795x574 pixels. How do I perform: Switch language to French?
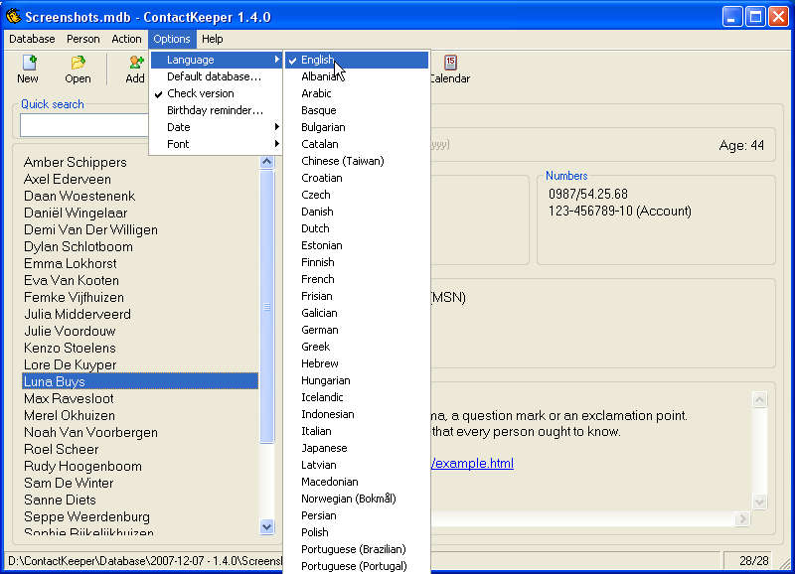coord(357,279)
